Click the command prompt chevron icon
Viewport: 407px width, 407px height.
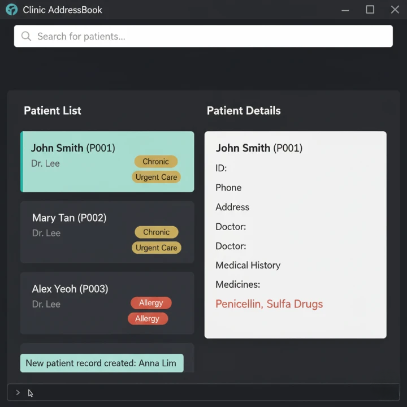pyautogui.click(x=18, y=392)
